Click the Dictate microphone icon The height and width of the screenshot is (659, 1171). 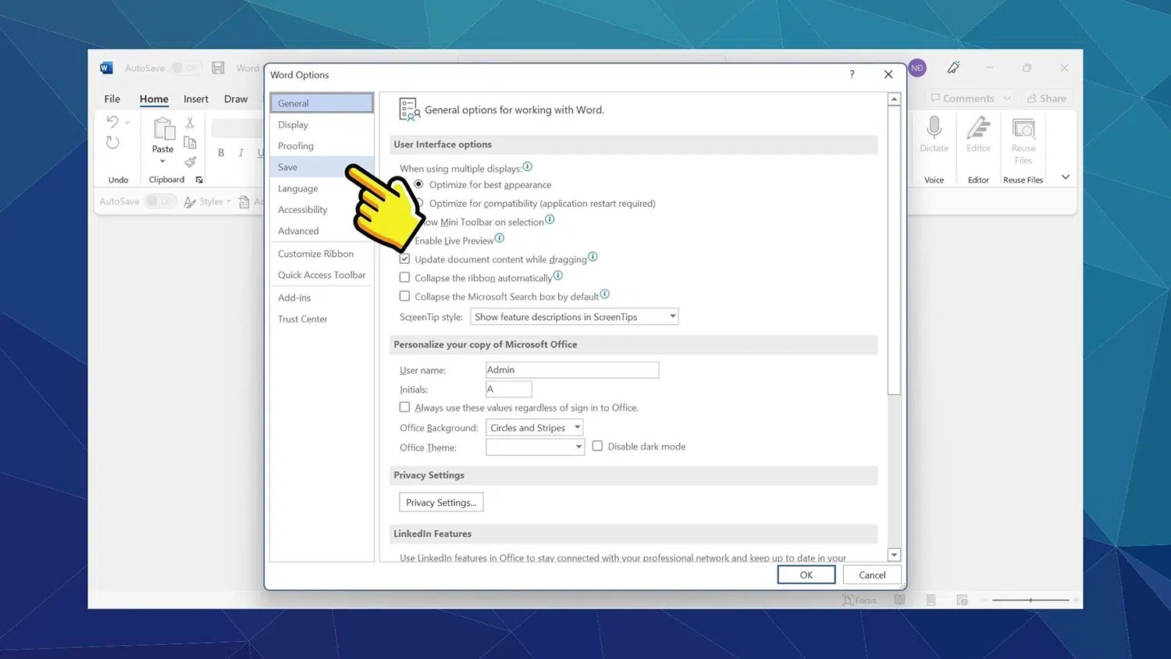[934, 127]
